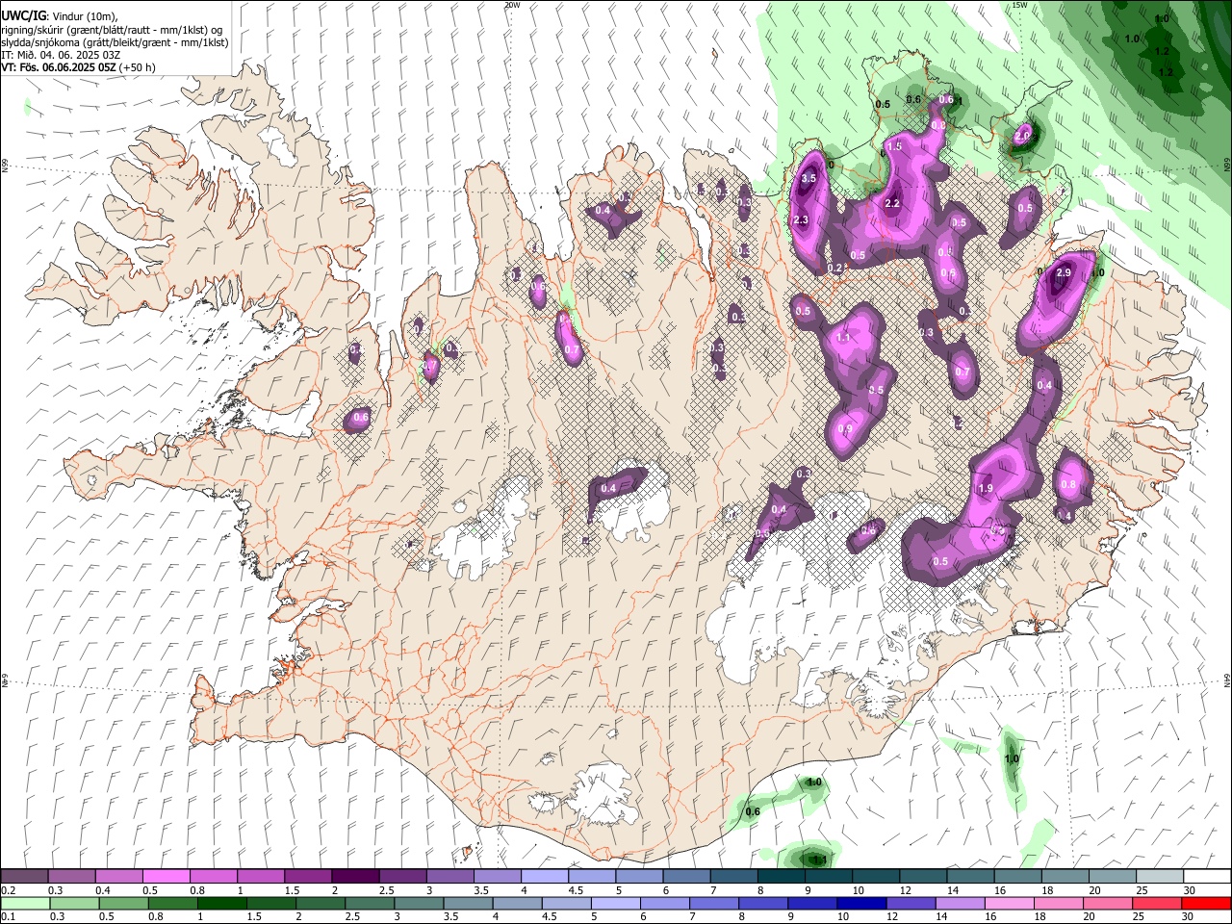
Task: Click the '0.2' number label, top legend row
Action: pos(9,890)
